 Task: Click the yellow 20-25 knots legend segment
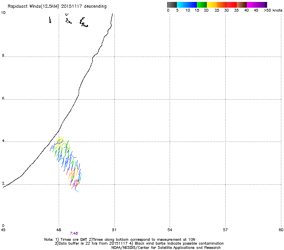212,5
